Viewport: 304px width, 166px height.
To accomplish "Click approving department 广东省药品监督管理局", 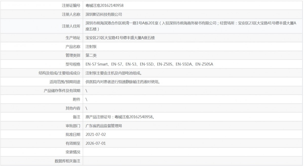I will click(104, 126).
